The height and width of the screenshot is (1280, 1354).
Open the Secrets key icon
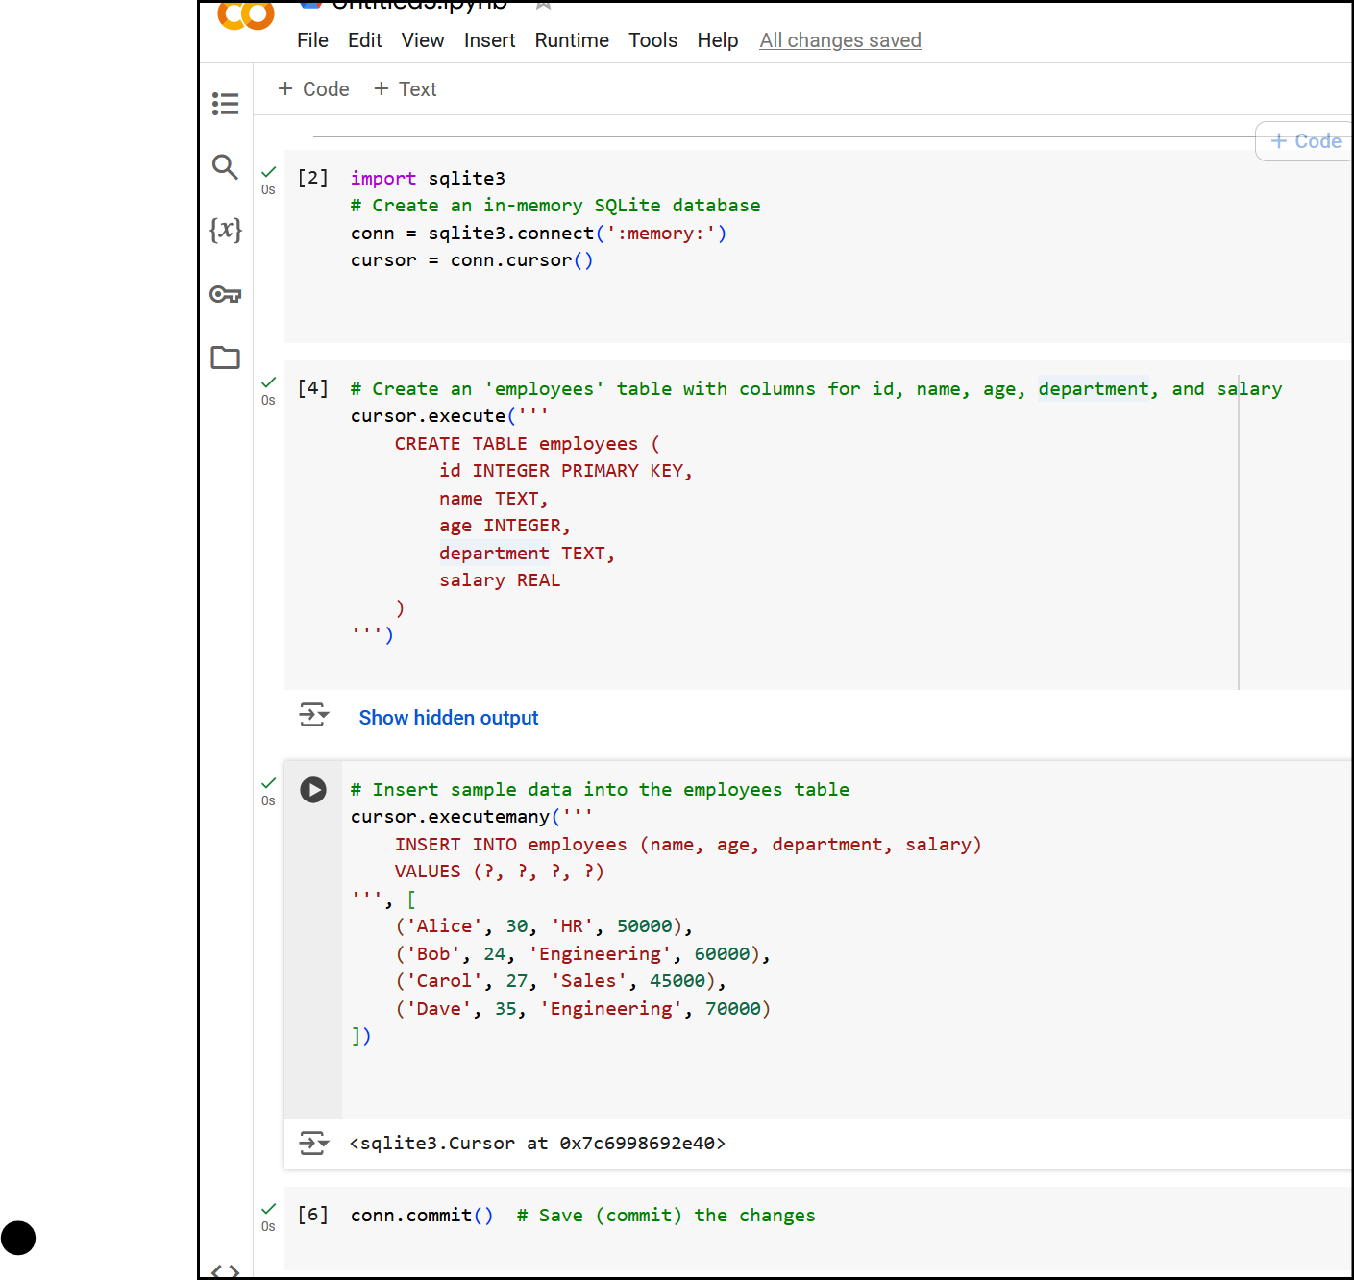225,294
